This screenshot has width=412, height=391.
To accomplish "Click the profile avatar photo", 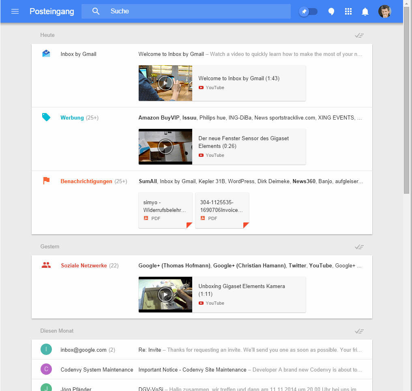I will 384,11.
